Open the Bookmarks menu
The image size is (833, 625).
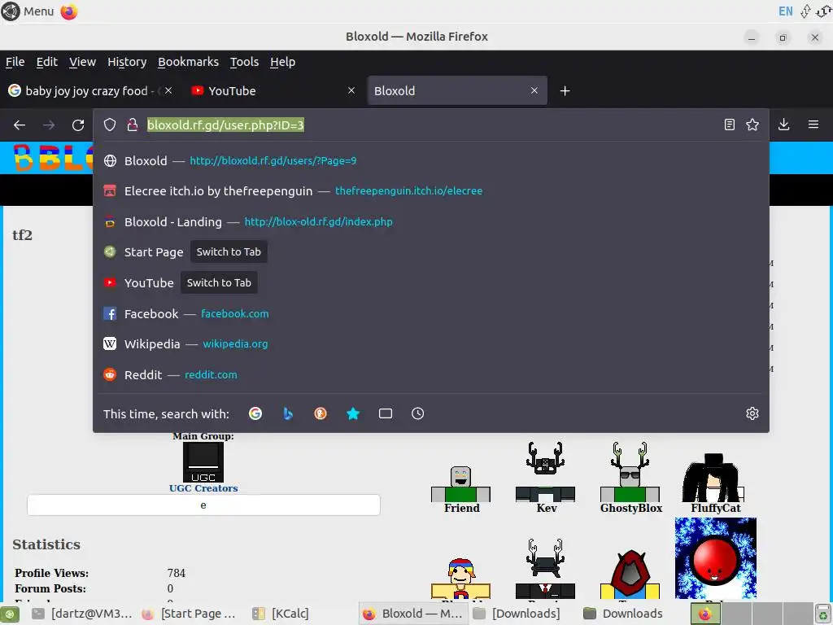point(188,62)
